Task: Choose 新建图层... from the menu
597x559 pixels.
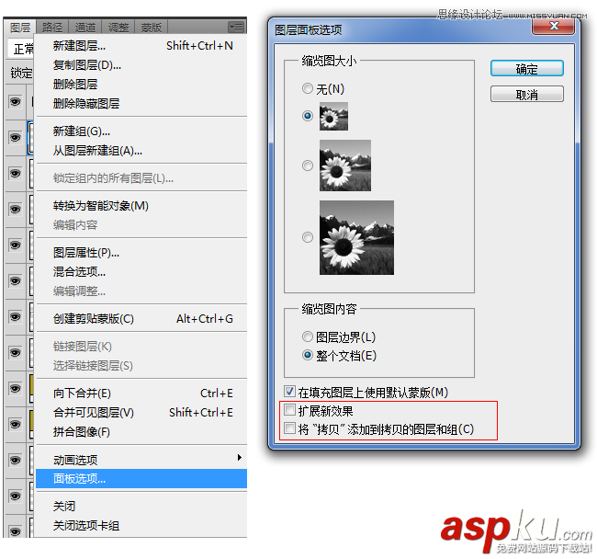Action: (x=141, y=46)
